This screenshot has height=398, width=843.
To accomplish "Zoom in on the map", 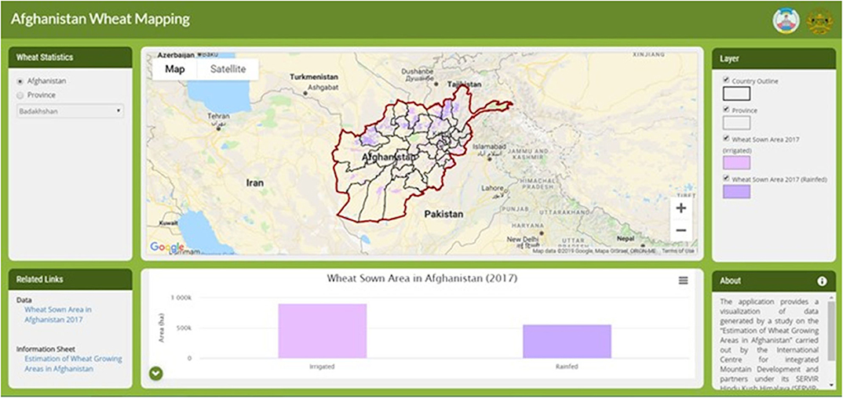I will pyautogui.click(x=681, y=208).
